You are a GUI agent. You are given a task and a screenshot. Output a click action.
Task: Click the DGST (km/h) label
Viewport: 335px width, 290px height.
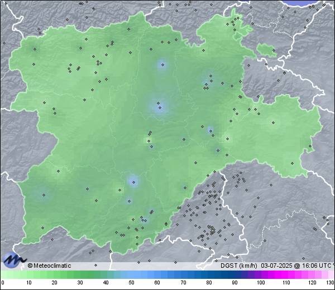pos(239,266)
